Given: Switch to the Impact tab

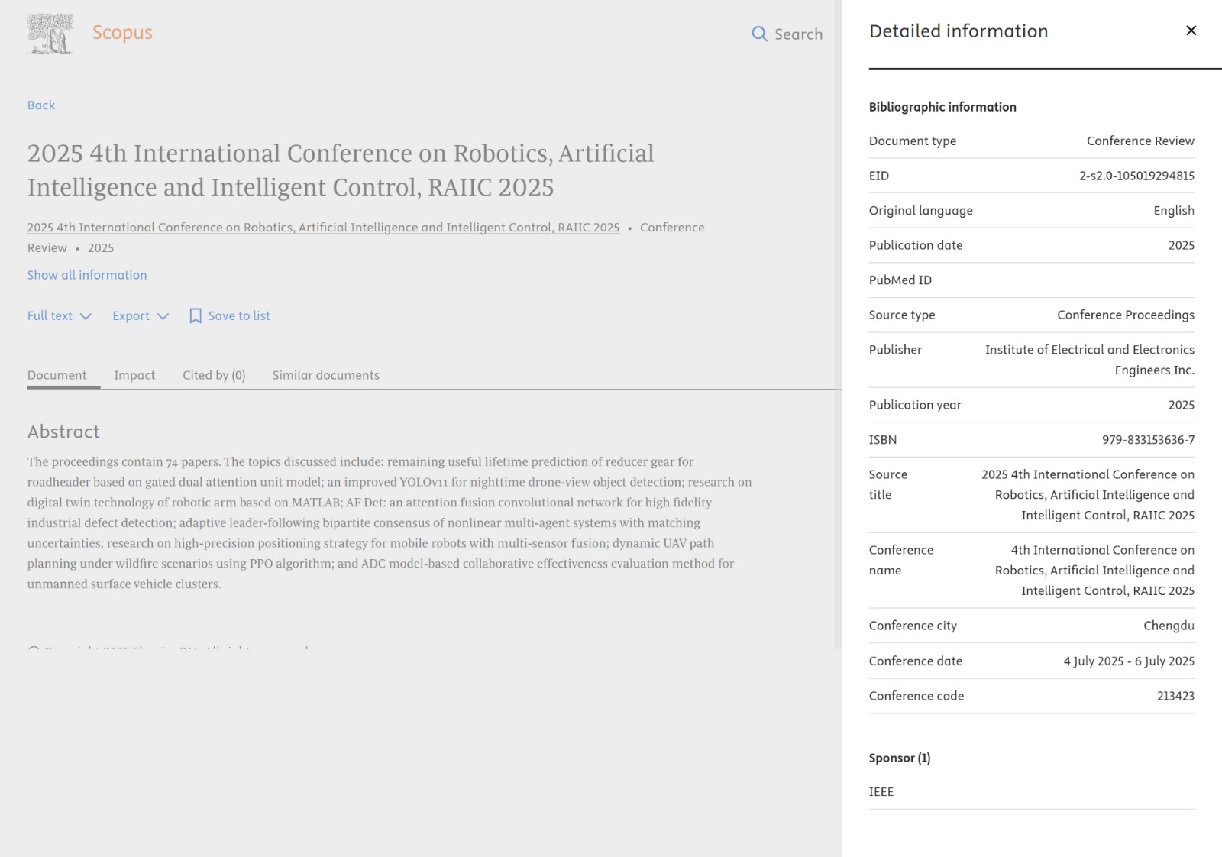Looking at the screenshot, I should point(134,375).
